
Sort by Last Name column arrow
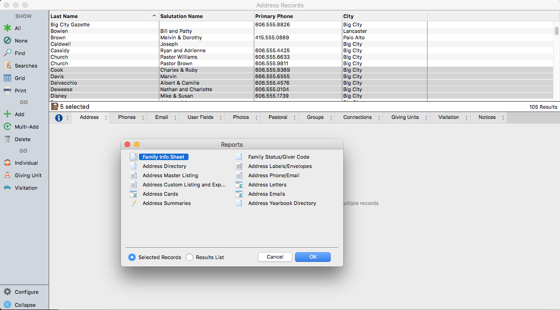coord(154,16)
